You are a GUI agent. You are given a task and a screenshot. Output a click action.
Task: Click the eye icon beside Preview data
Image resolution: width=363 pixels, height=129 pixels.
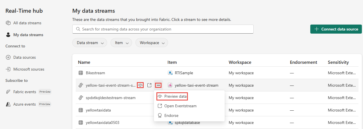160,96
